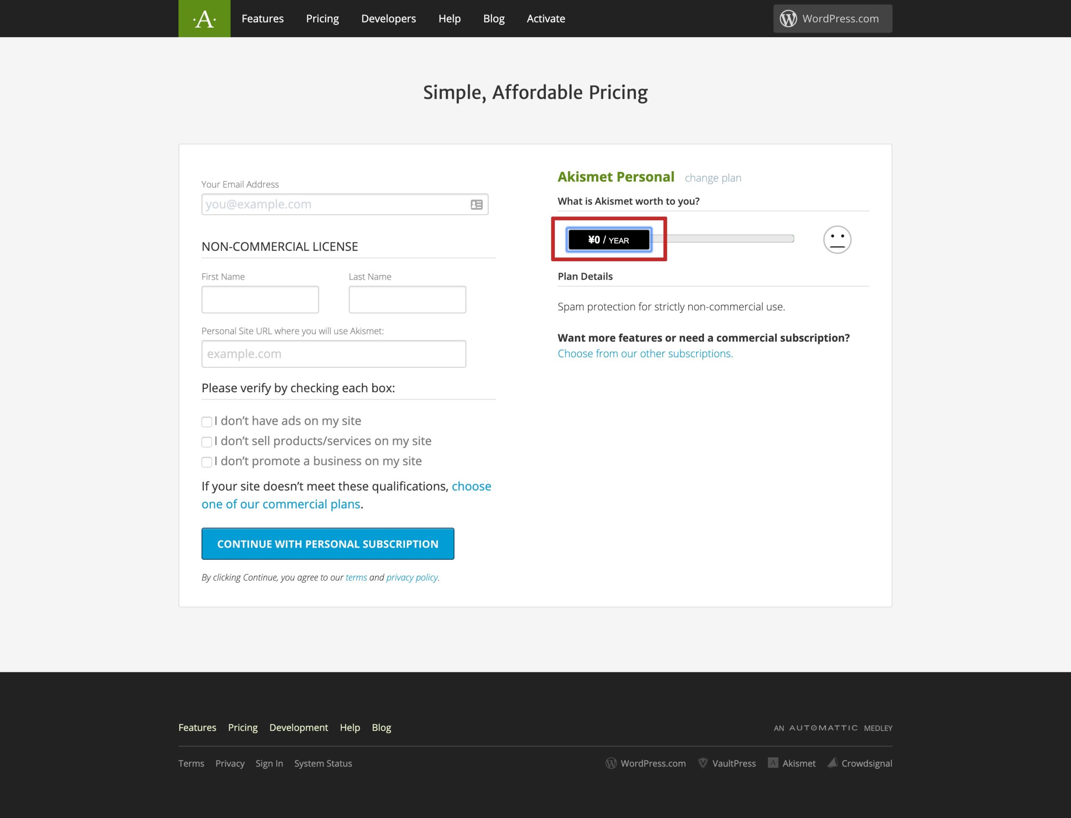The width and height of the screenshot is (1071, 818).
Task: Check "I don't have ads on my site"
Action: click(x=207, y=422)
